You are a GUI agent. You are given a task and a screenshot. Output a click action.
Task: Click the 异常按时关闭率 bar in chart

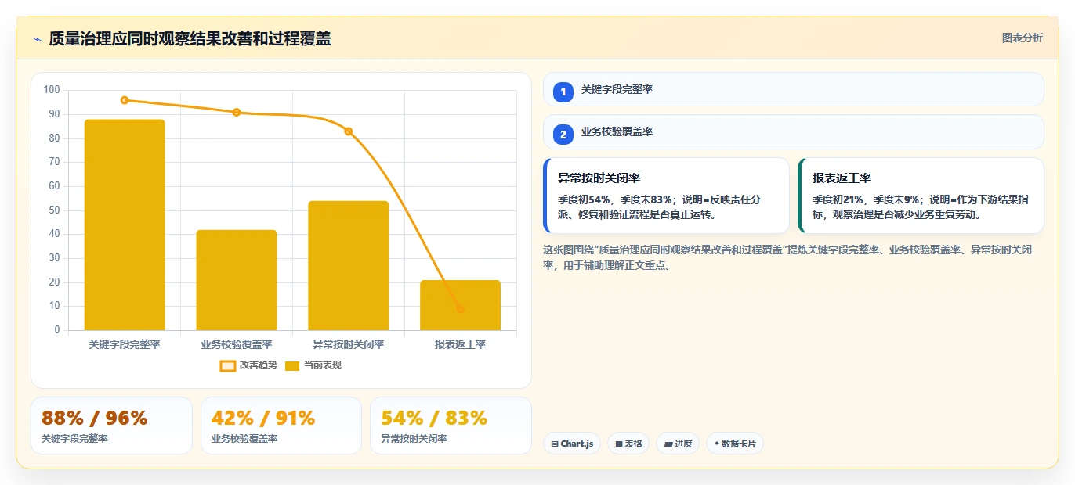348,266
